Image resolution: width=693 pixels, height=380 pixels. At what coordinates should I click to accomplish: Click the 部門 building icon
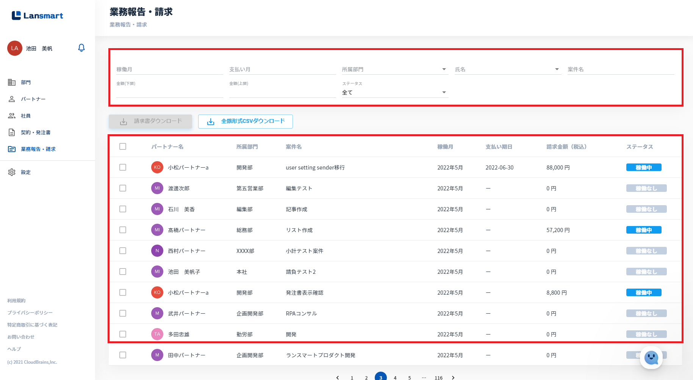point(12,82)
